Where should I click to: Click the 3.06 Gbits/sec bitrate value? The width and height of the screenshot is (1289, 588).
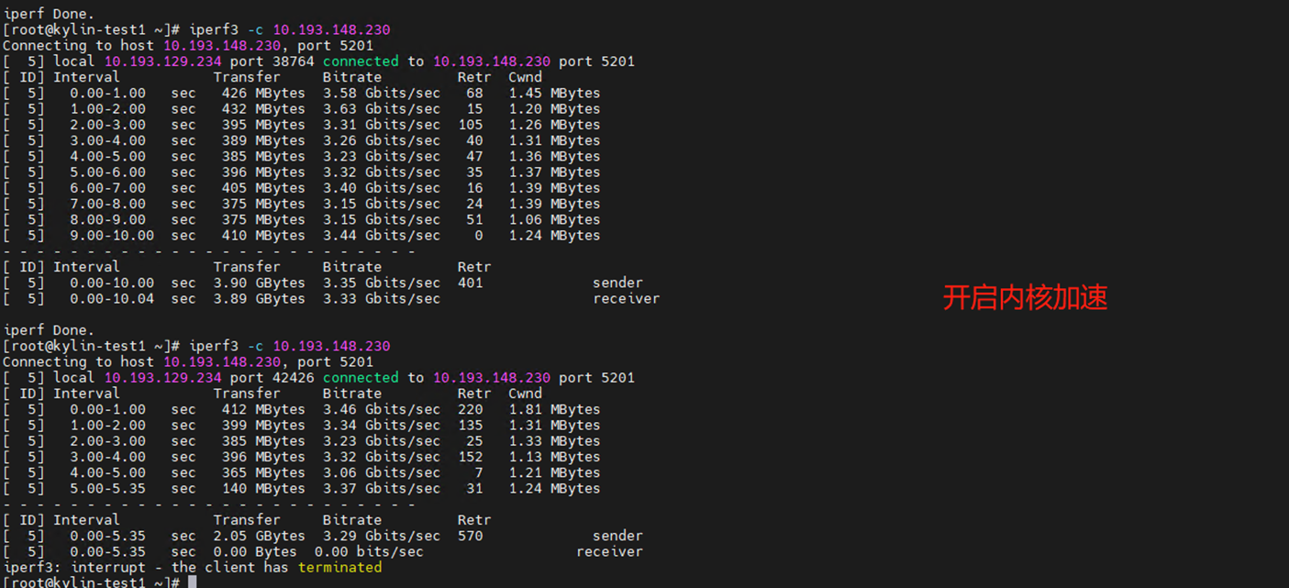(x=381, y=472)
